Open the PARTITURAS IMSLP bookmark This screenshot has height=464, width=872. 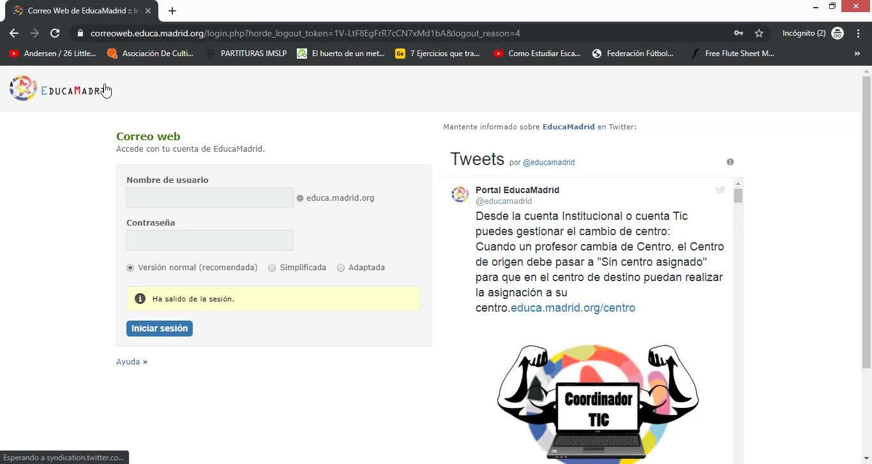pyautogui.click(x=247, y=54)
